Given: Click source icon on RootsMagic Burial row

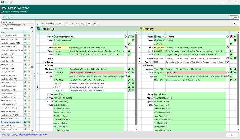Looking at the screenshot, I should pyautogui.click(x=129, y=55).
